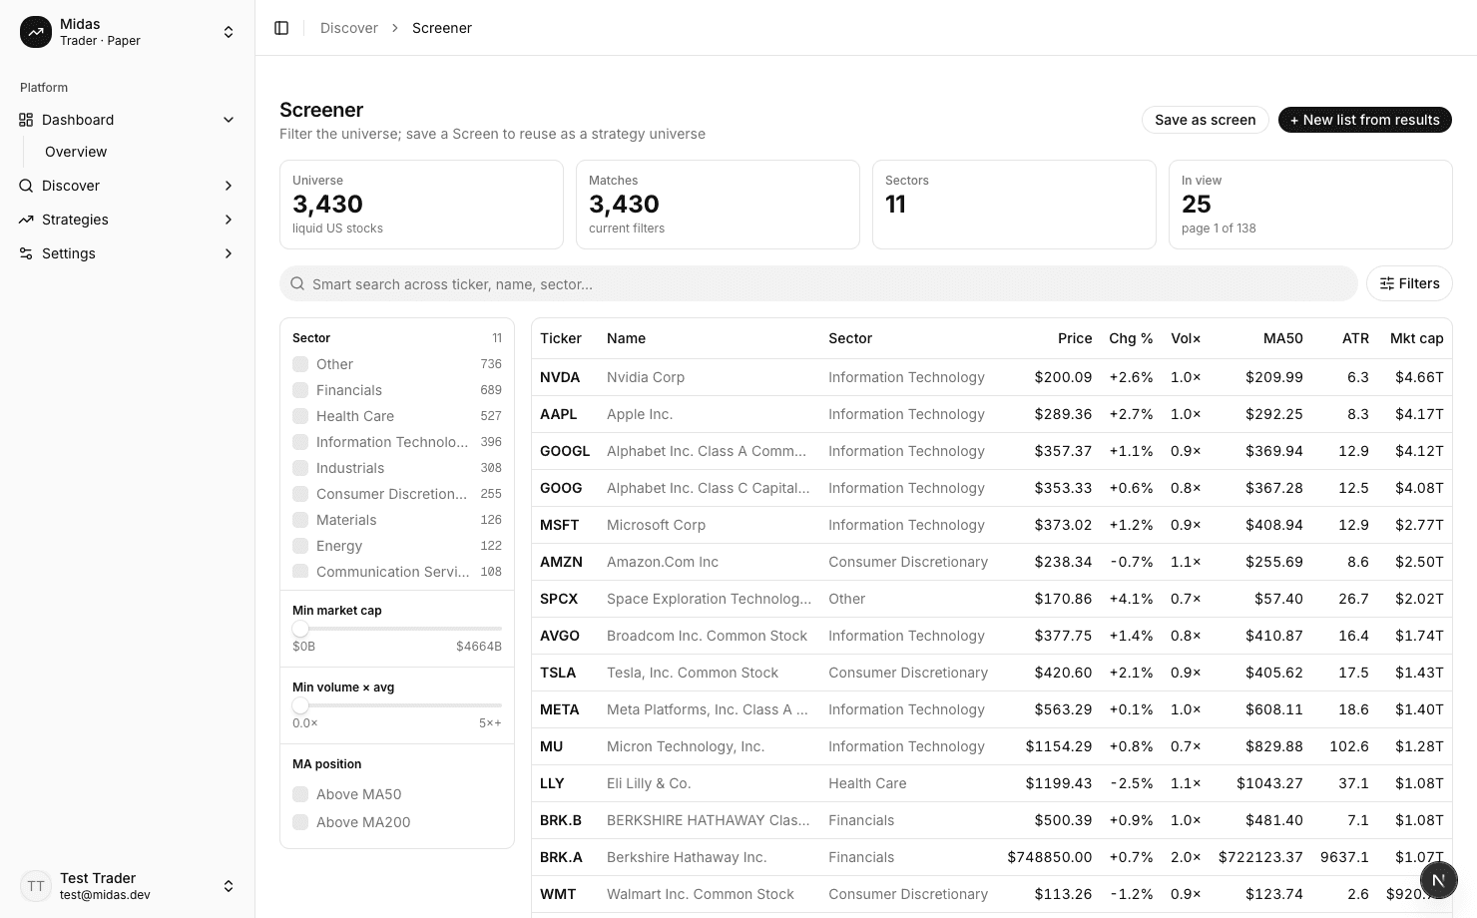1477x918 pixels.
Task: Check the Industrials sector checkbox
Action: click(300, 468)
